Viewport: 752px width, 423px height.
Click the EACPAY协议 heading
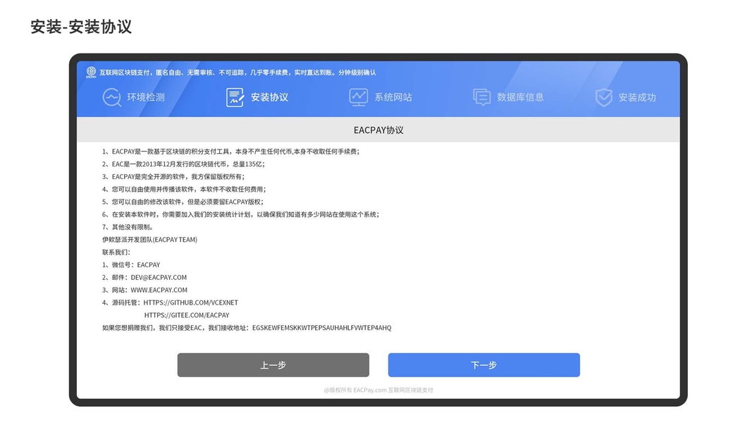378,130
